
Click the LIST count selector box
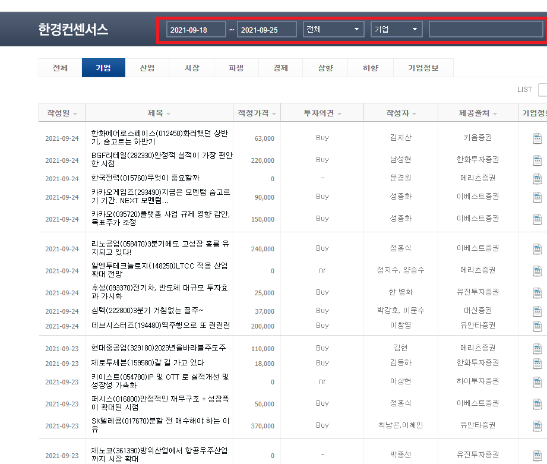(543, 90)
